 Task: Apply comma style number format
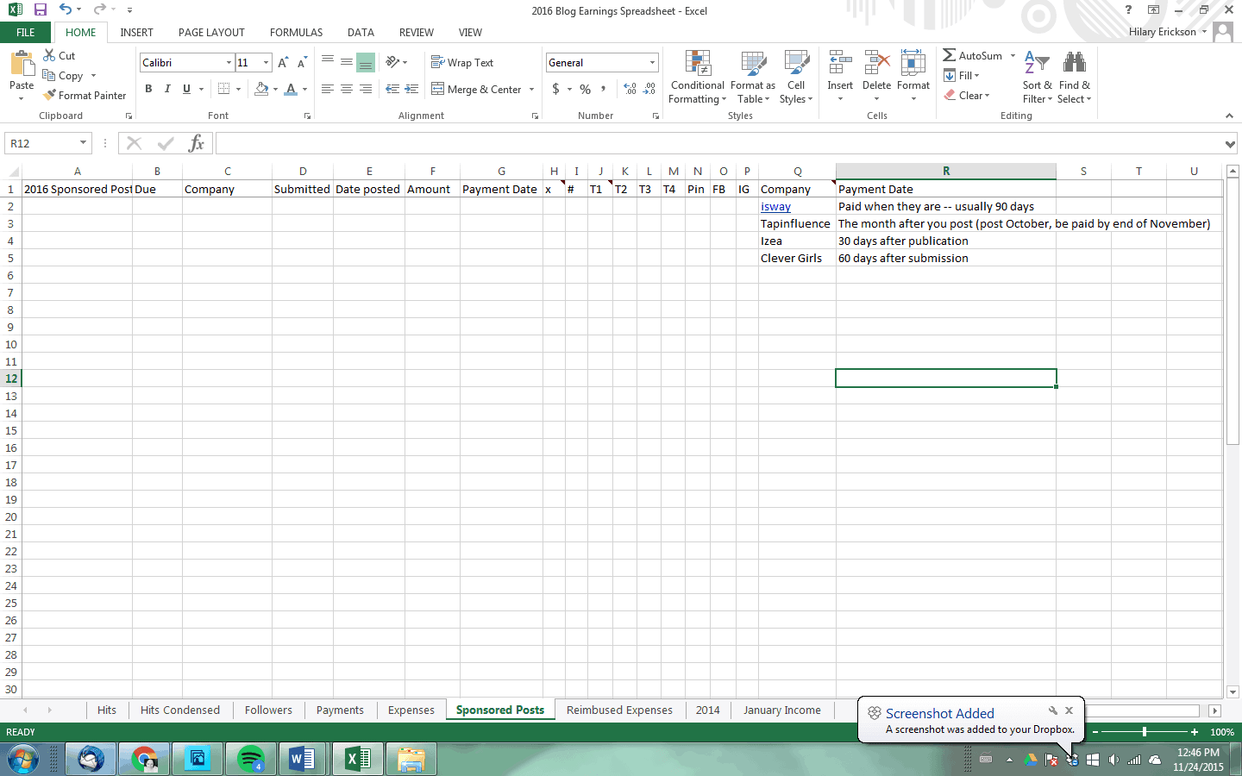tap(604, 89)
